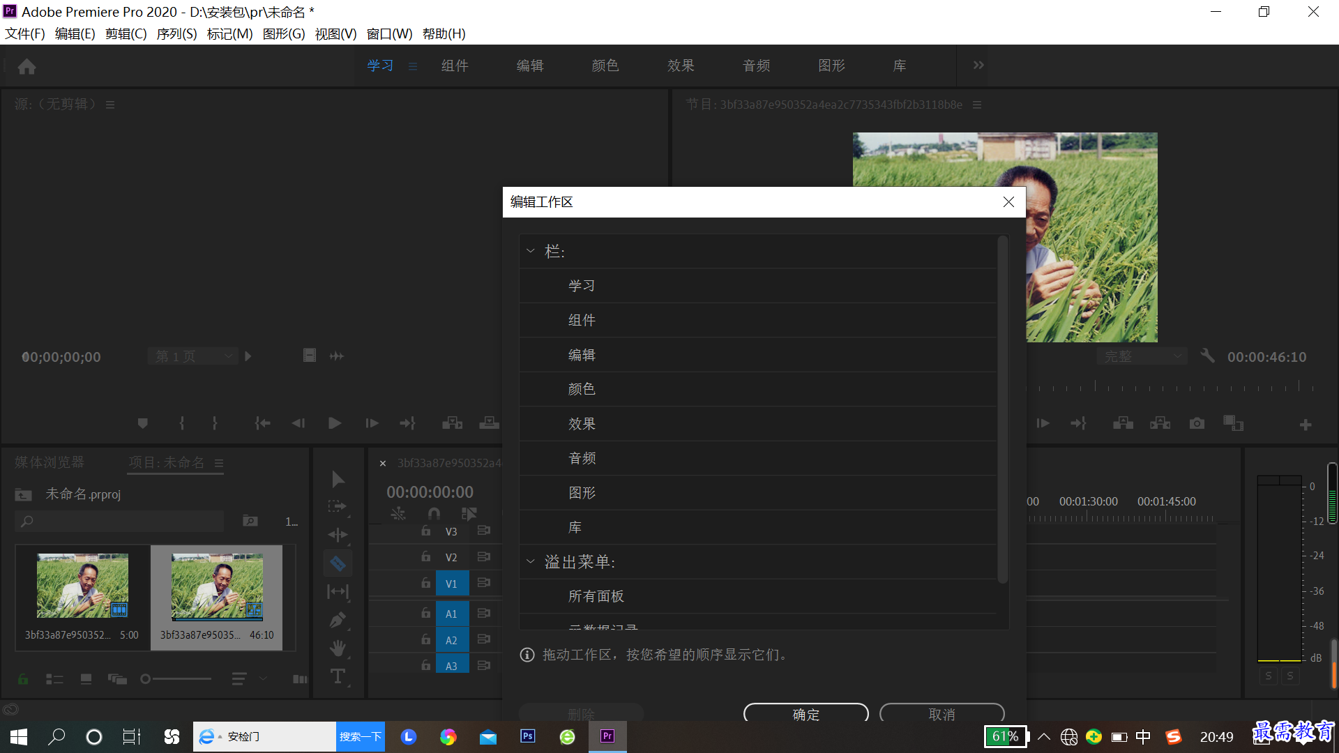The height and width of the screenshot is (753, 1339).
Task: Select 颜色 in the workspace list dialog
Action: point(758,389)
